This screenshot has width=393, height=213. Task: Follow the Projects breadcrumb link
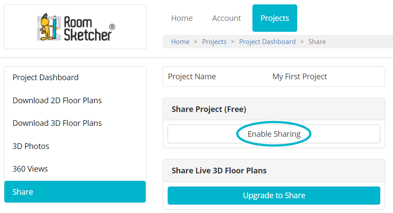click(x=214, y=42)
